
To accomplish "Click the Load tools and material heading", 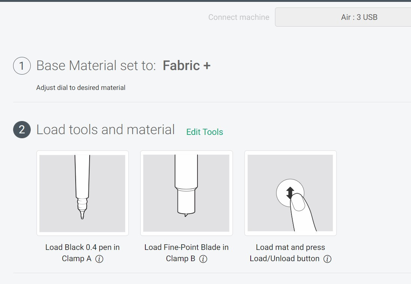I will 105,130.
